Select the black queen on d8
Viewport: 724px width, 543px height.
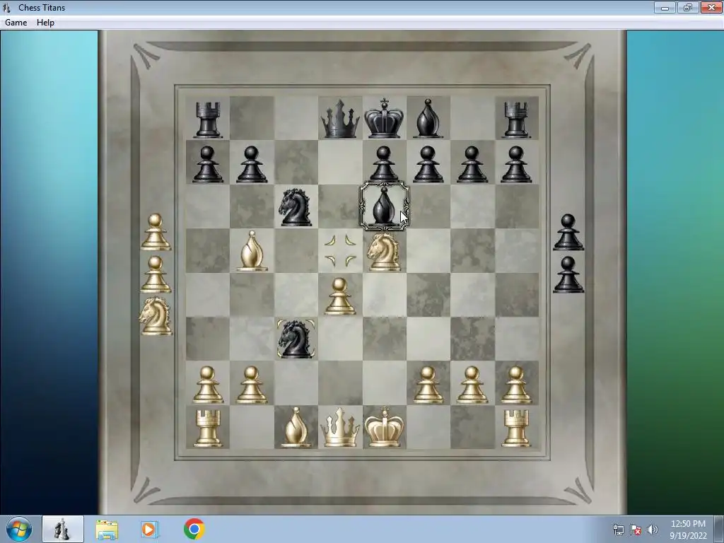(340, 119)
